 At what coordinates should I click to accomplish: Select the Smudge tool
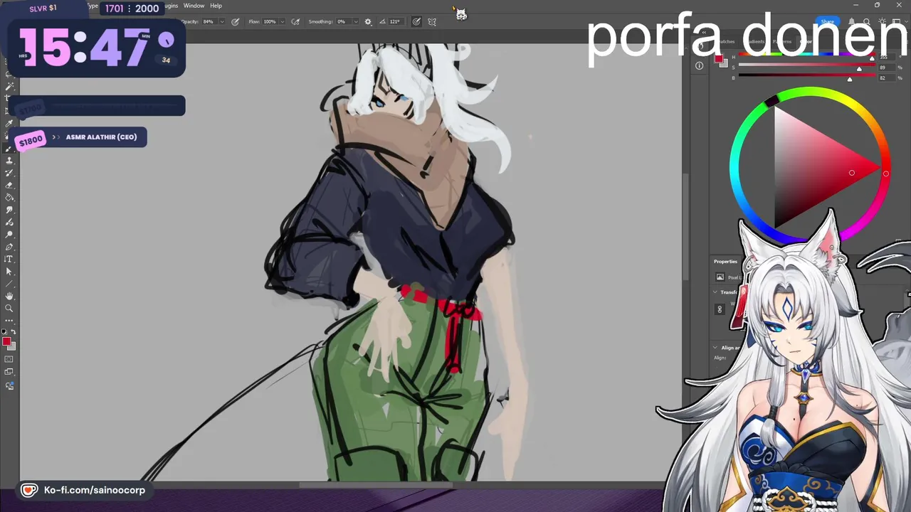point(9,210)
